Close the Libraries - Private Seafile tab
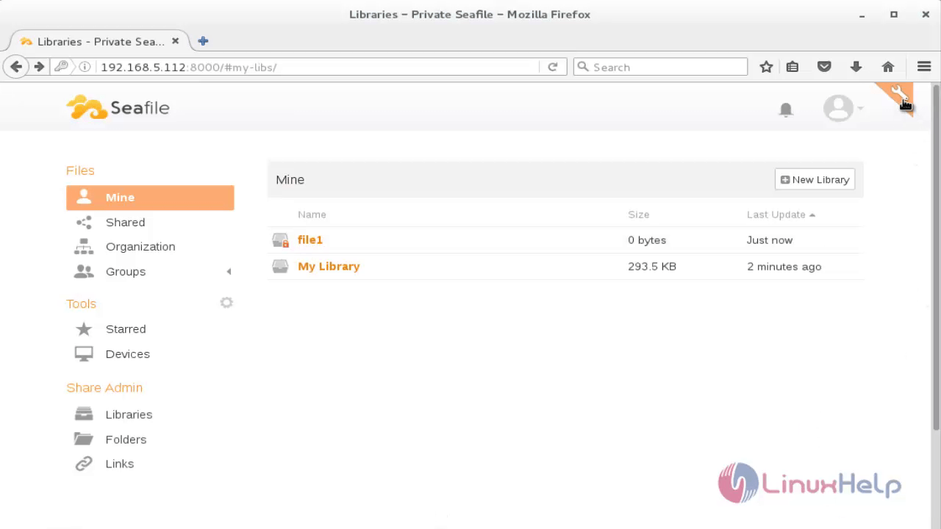The width and height of the screenshot is (941, 529). click(x=175, y=41)
